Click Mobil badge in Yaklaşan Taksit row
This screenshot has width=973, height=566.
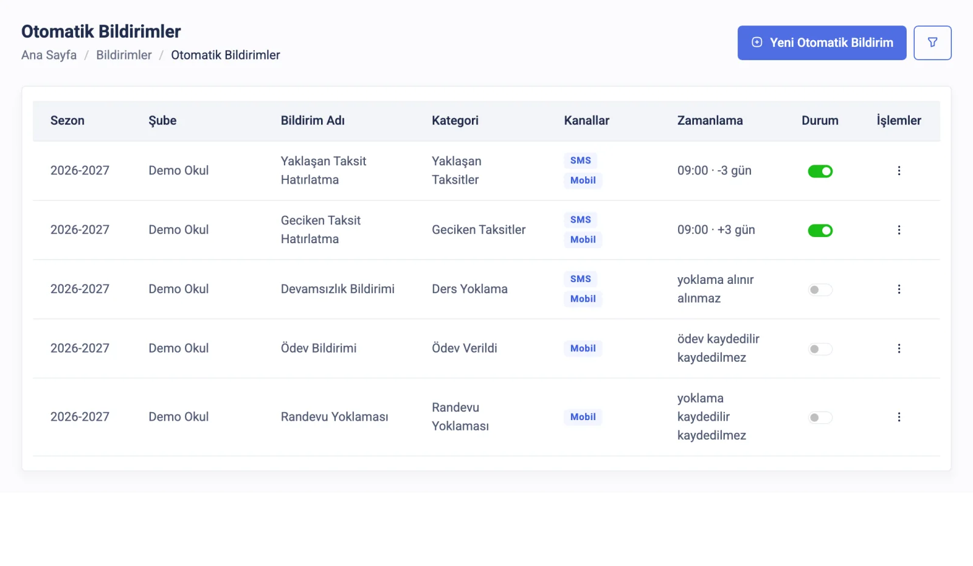[x=583, y=180]
